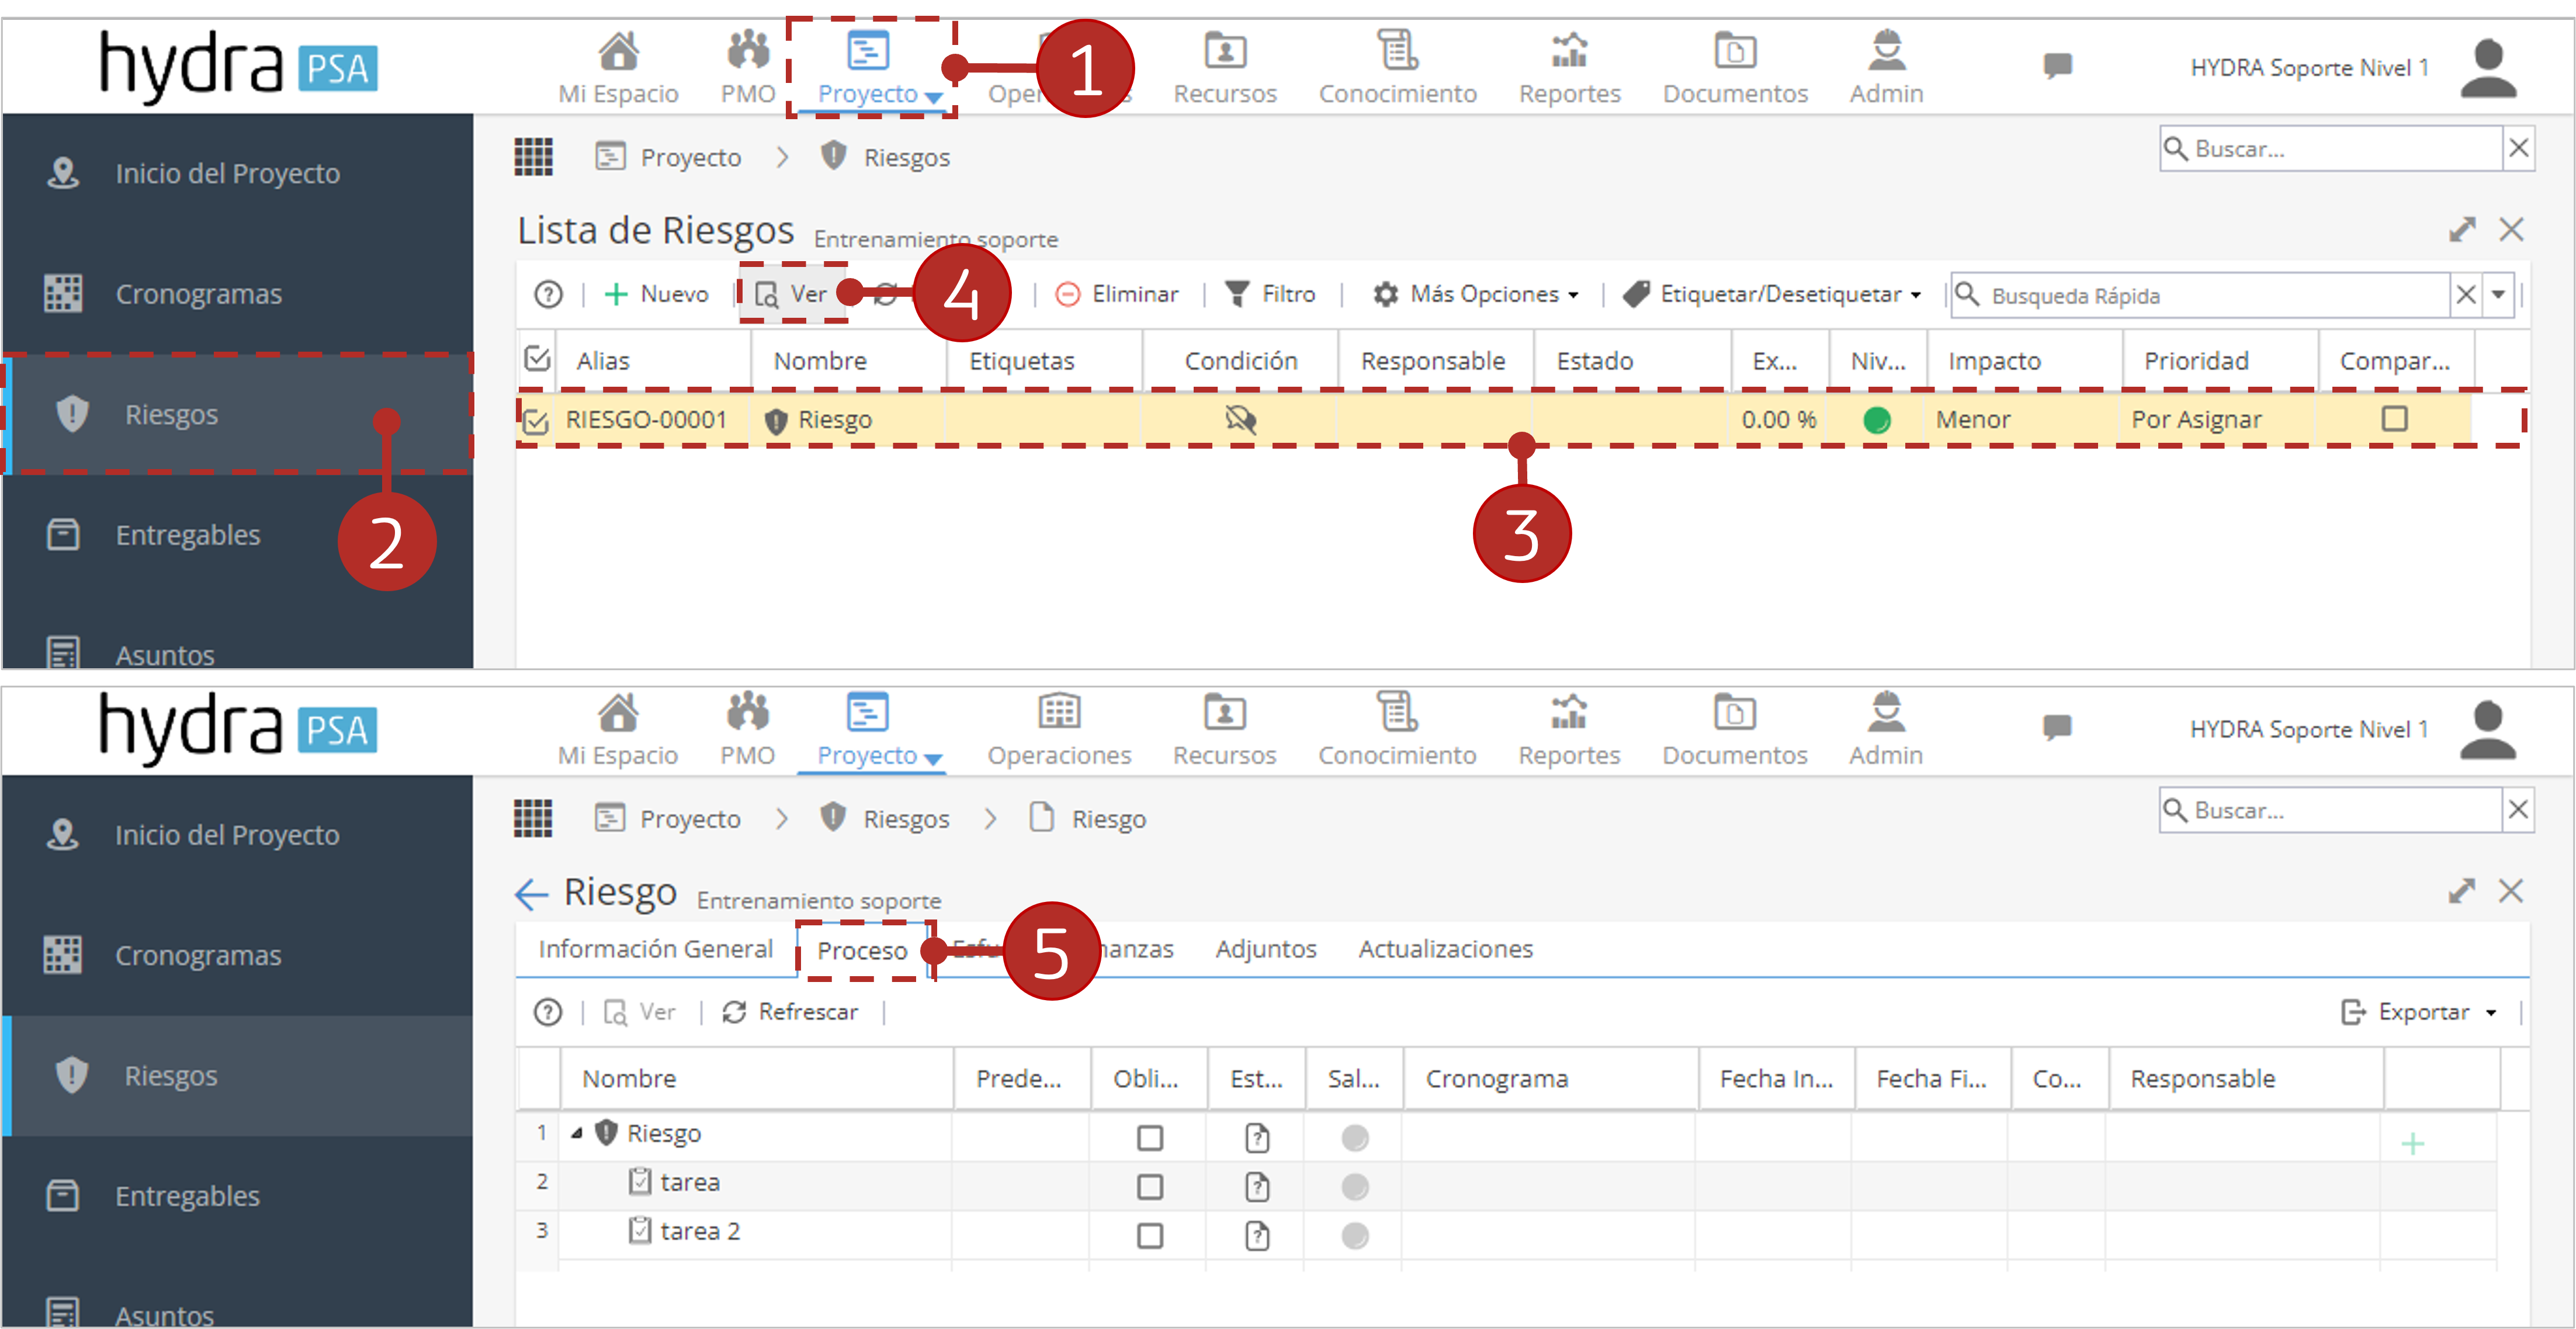Toggle the select-all checkbox in Alias header
Viewport: 2576px width, 1329px height.
pos(537,358)
